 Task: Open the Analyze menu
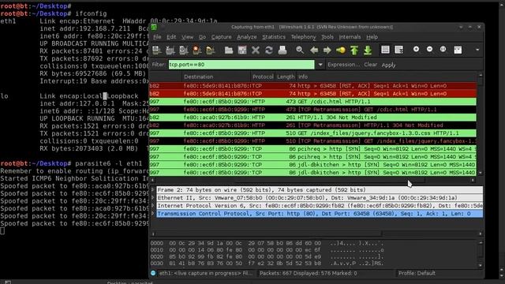click(247, 37)
